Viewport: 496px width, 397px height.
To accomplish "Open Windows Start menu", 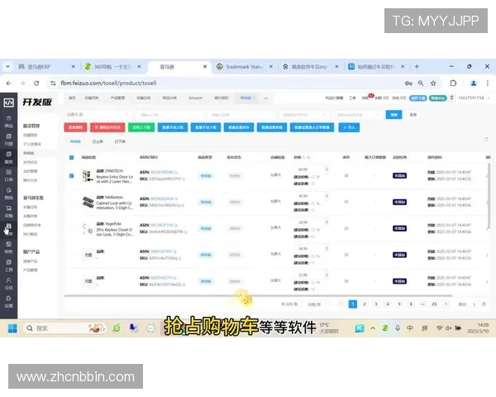I will (12, 328).
